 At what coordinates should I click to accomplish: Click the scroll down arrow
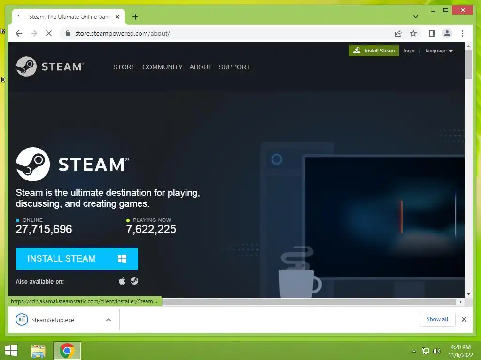coord(468,294)
